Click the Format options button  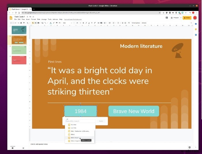pyautogui.click(x=136, y=23)
